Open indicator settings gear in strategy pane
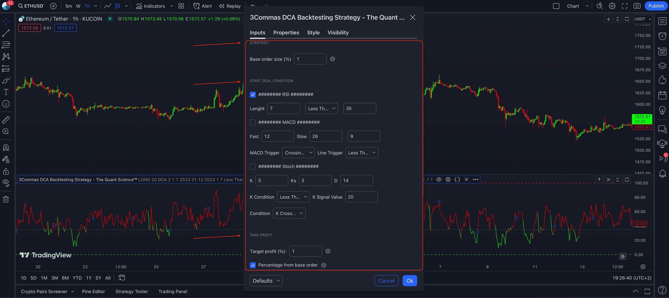Screen dimensions: 669x298 tap(448, 179)
